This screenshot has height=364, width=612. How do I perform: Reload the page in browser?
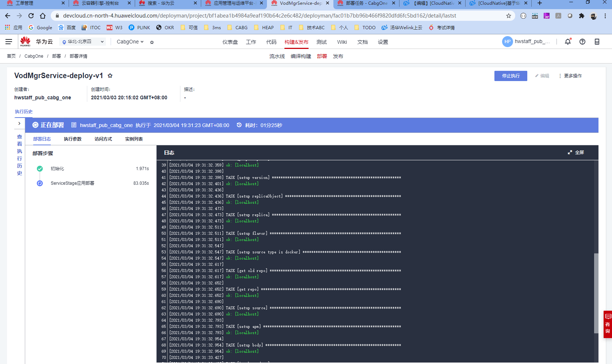[x=31, y=16]
